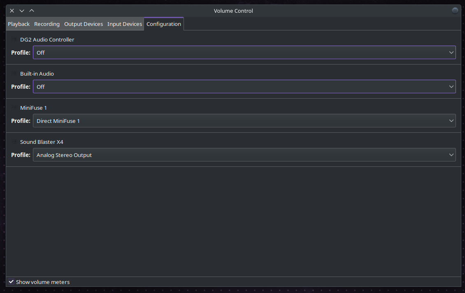Close Volume Control with the X icon
Screen dimensions: 465x293
[12, 11]
